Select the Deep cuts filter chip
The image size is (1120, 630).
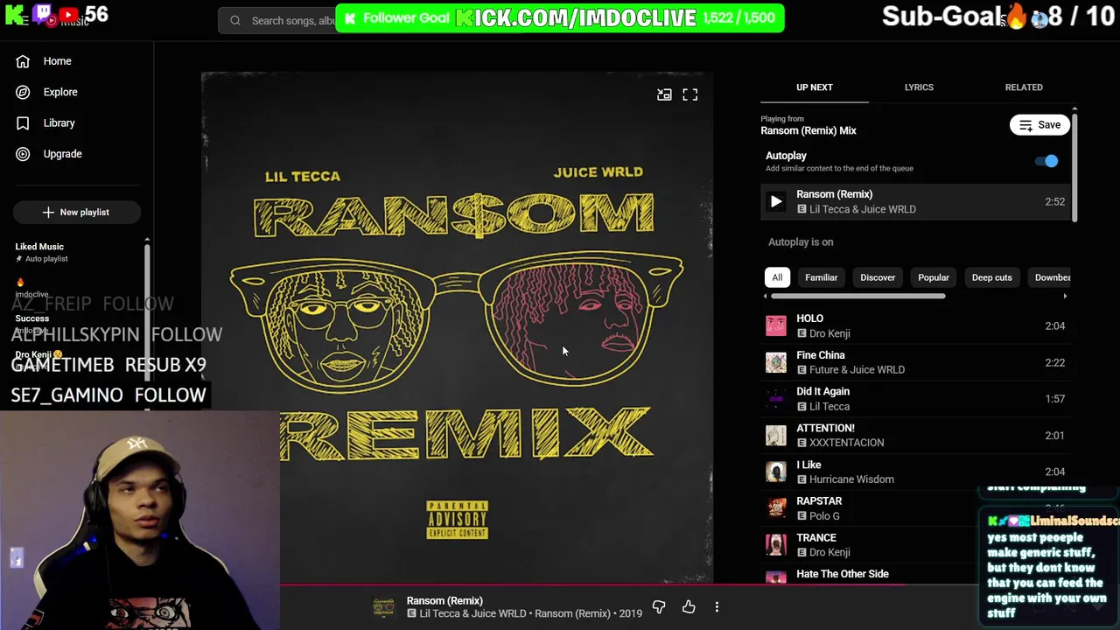pyautogui.click(x=991, y=277)
